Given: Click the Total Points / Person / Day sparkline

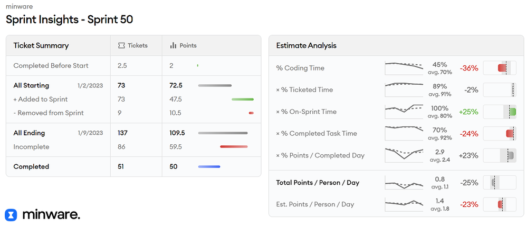Looking at the screenshot, I should pos(404,183).
